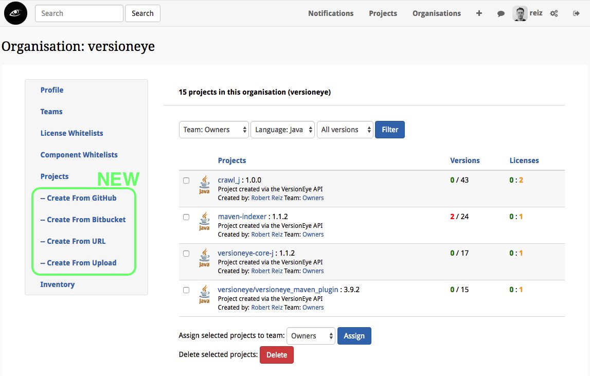This screenshot has height=376, width=590.
Task: Click maven-indexer's '0 : 1' licenses value
Action: [x=516, y=217]
